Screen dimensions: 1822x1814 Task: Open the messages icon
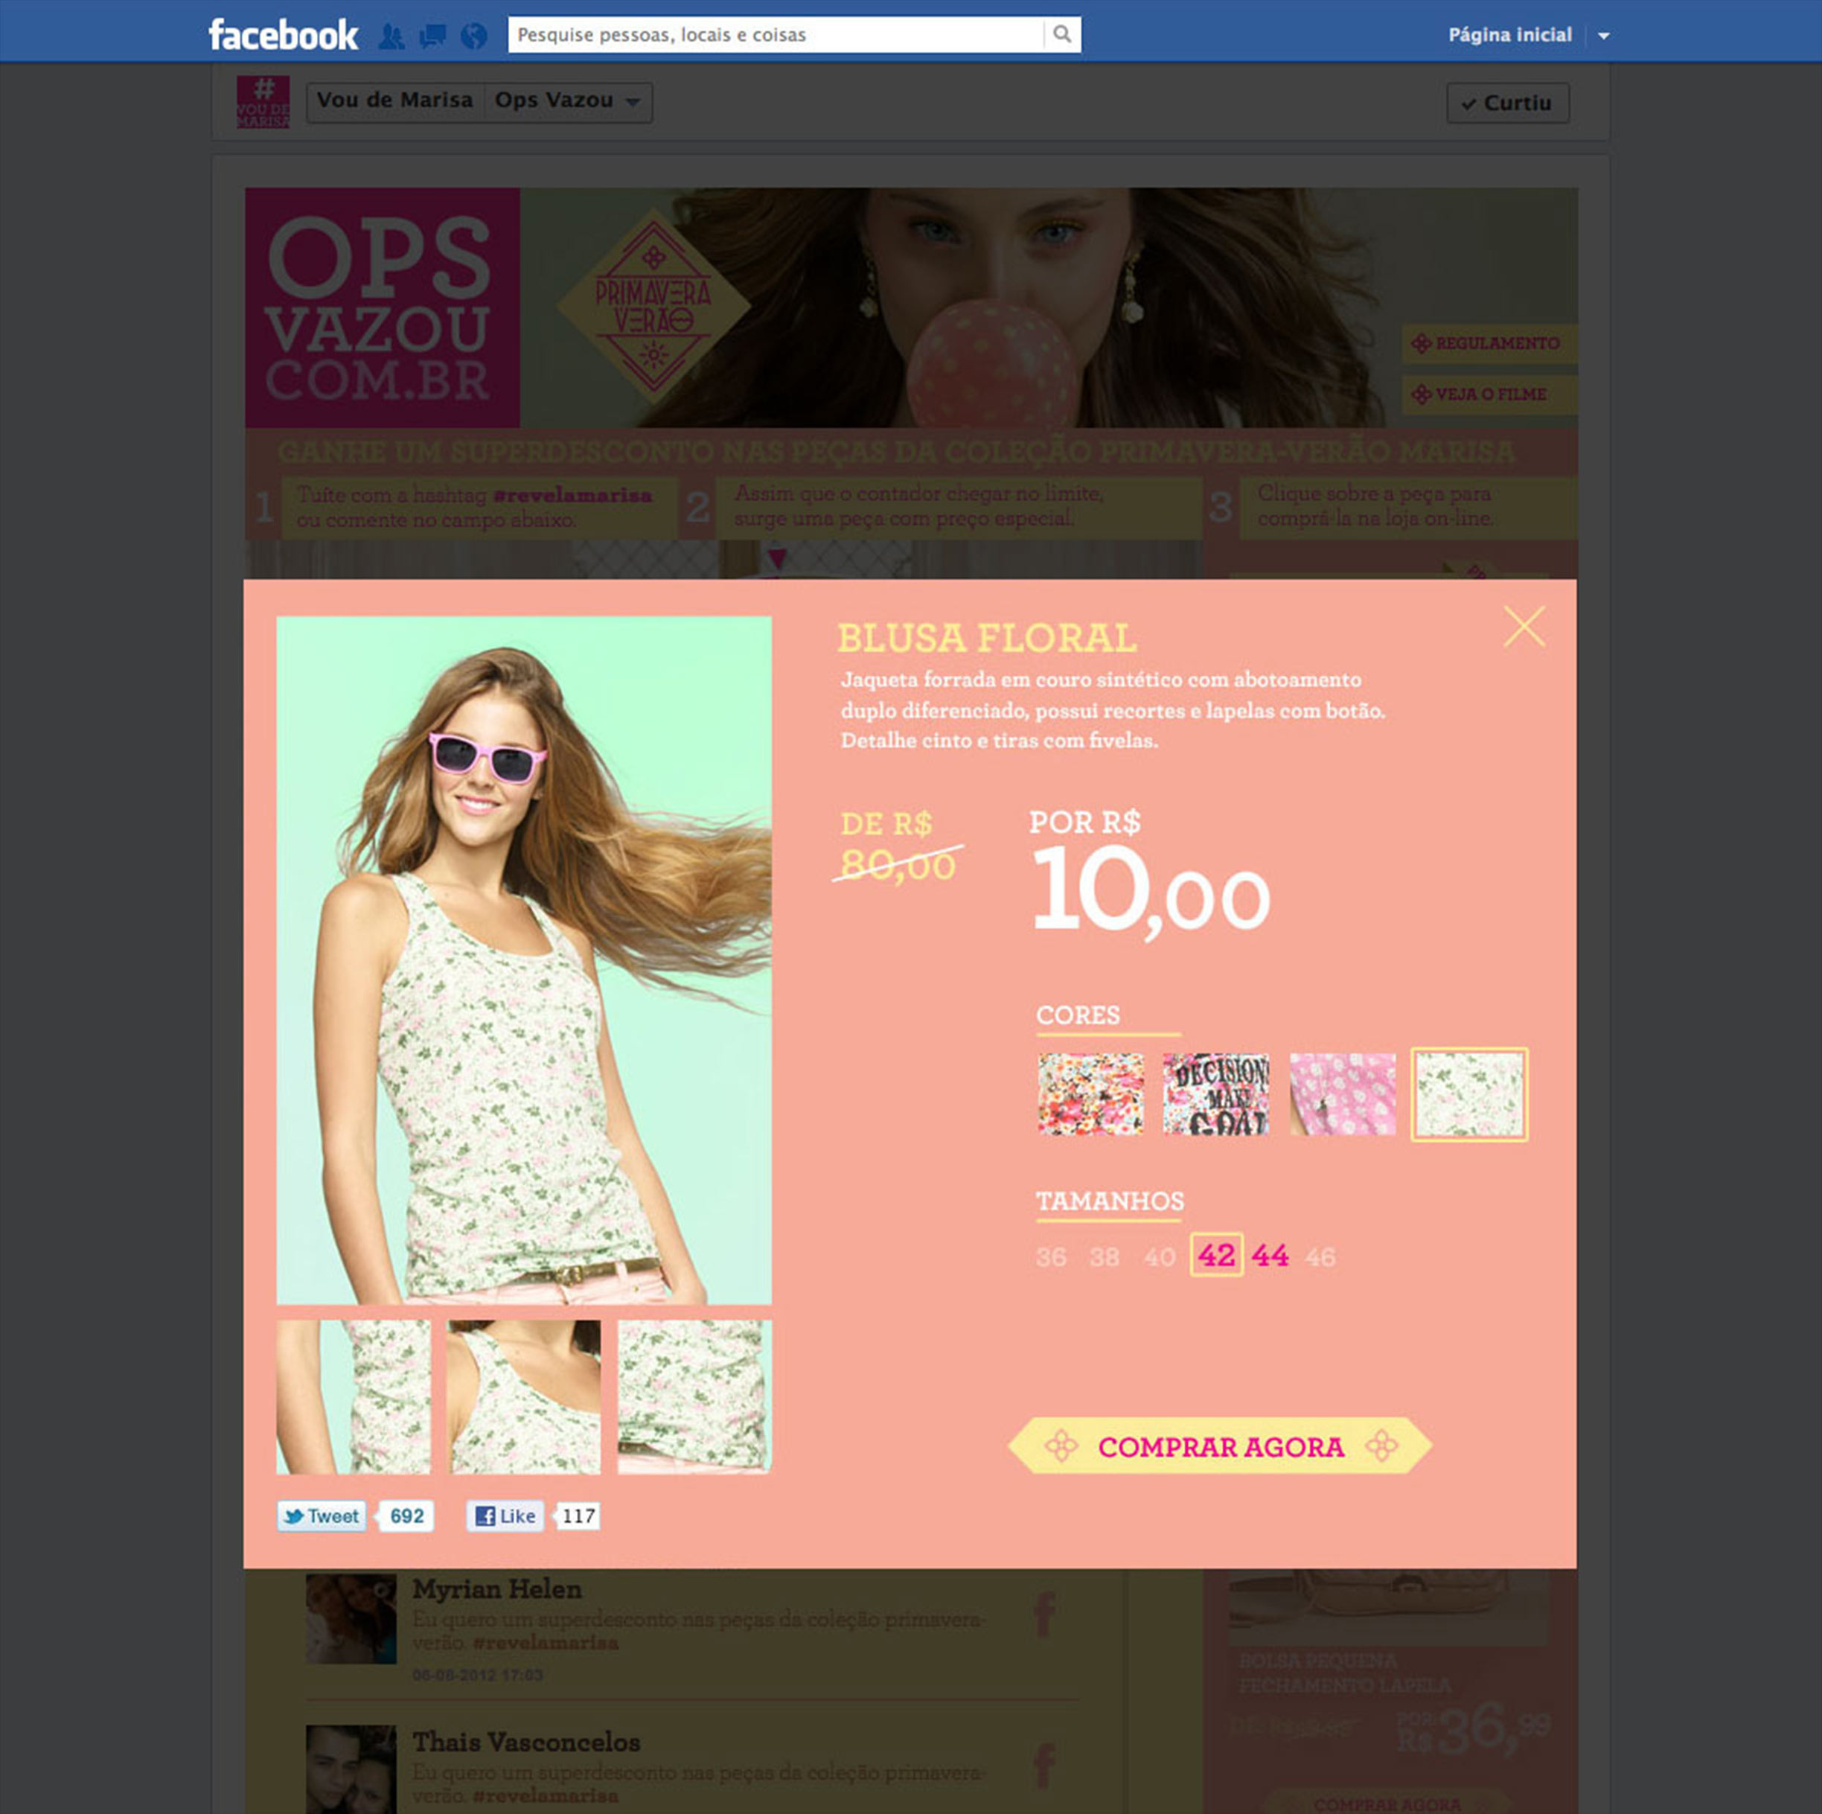433,36
